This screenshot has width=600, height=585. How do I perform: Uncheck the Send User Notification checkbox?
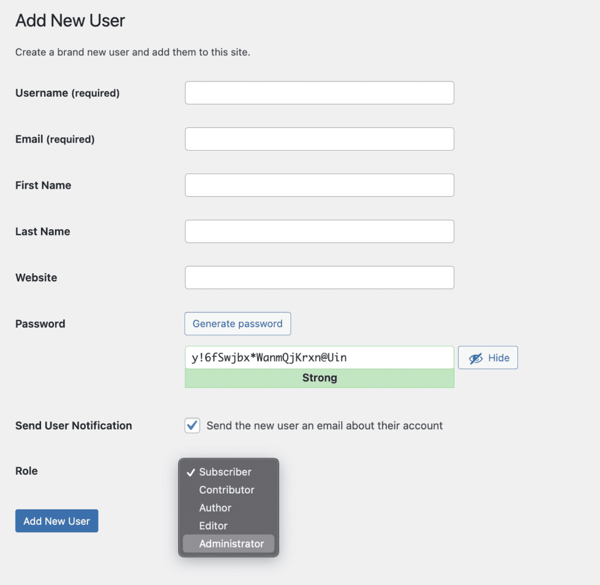tap(192, 426)
